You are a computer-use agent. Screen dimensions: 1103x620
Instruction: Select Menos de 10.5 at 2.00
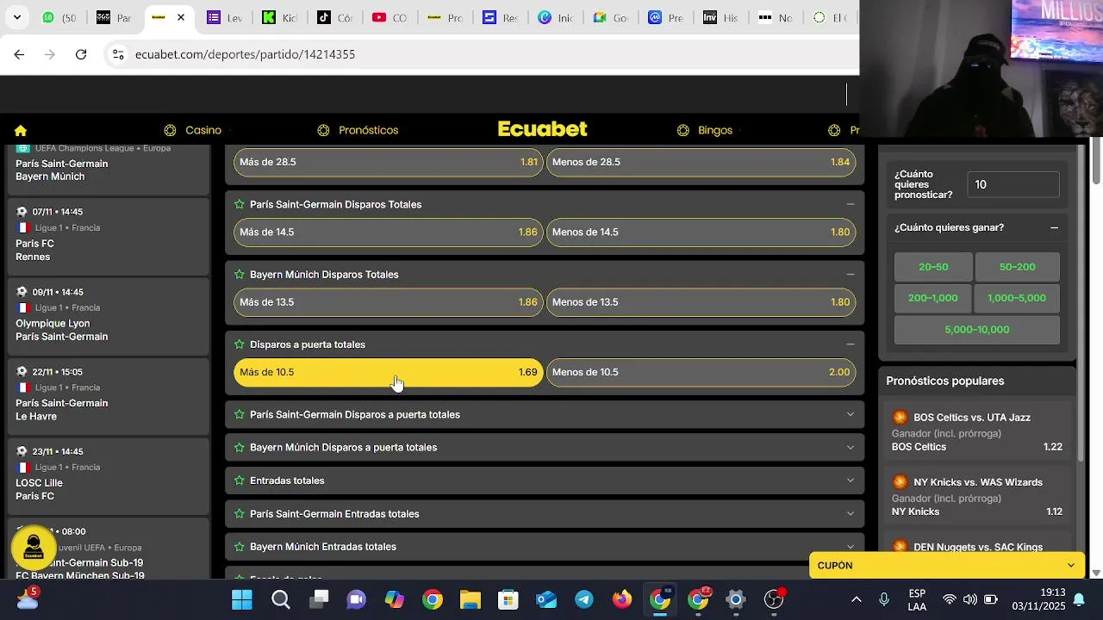pyautogui.click(x=701, y=372)
